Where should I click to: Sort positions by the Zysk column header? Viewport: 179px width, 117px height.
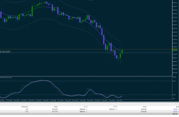(177, 107)
